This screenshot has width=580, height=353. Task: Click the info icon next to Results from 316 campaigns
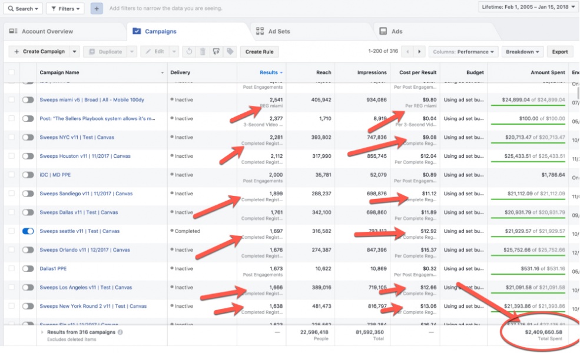(120, 332)
